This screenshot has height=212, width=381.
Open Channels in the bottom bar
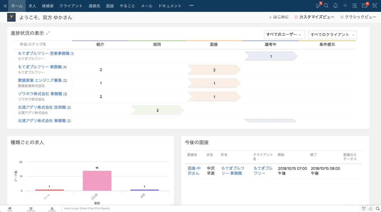[31, 209]
